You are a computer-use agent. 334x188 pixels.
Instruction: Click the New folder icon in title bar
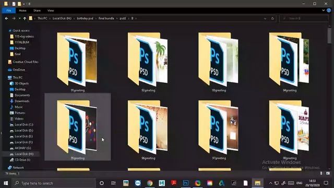pos(19,4)
